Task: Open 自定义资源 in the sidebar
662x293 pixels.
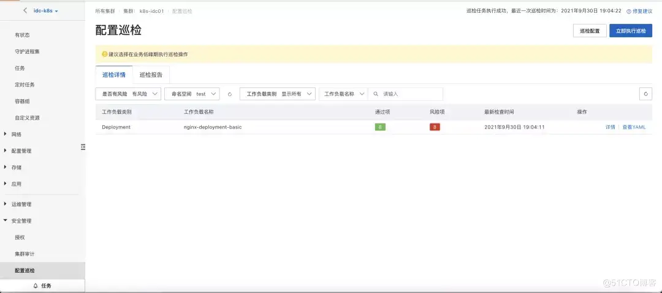Action: (27, 117)
